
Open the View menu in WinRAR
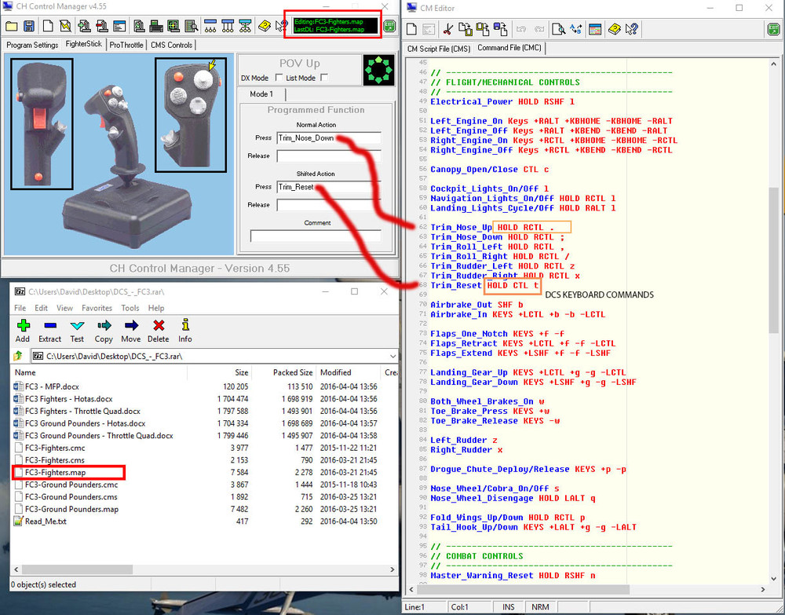(x=64, y=309)
